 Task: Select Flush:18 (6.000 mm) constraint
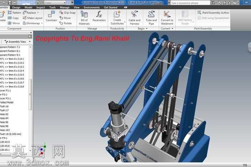[11, 134]
